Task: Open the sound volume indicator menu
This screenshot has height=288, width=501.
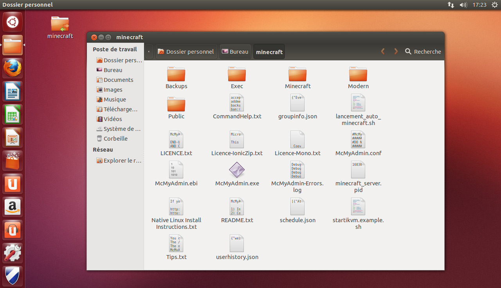Action: 463,5
